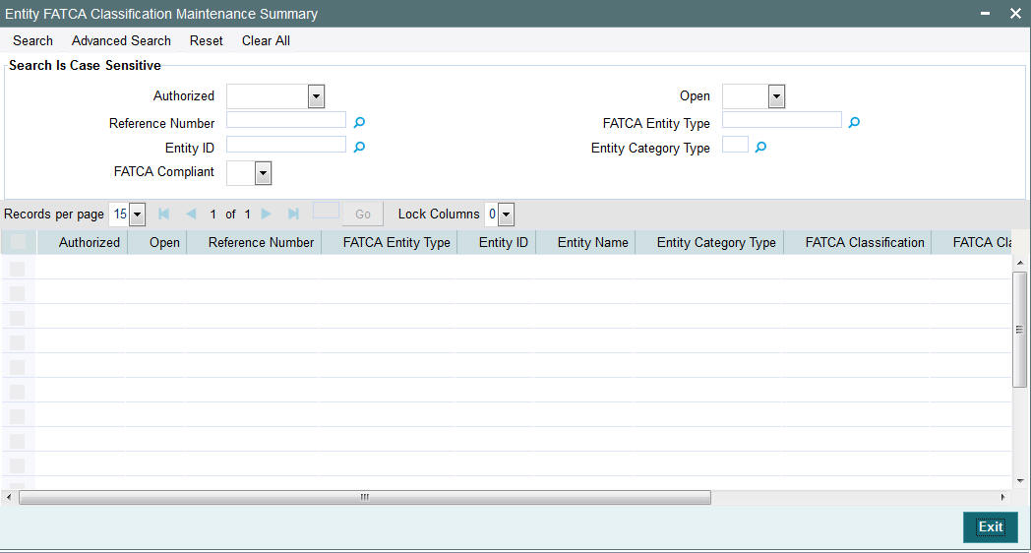Click the Entity ID input field
The width and height of the screenshot is (1031, 553).
click(x=286, y=144)
